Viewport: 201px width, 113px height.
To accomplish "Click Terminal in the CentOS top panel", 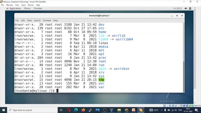I will click(38, 8).
